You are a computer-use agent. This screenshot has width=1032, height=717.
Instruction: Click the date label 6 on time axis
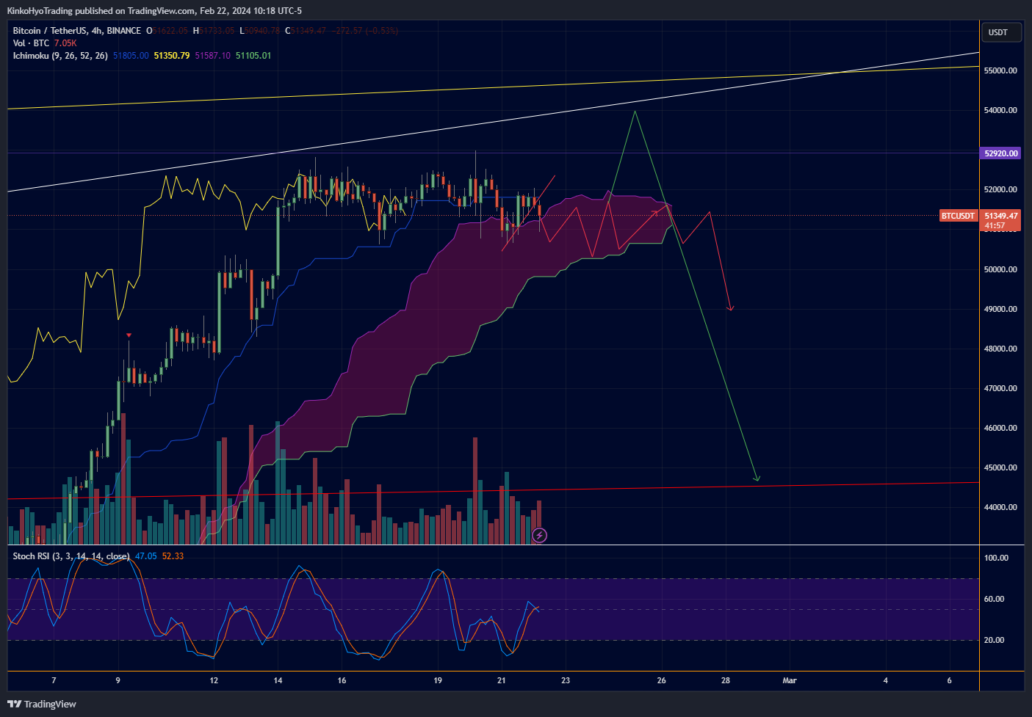pos(950,680)
